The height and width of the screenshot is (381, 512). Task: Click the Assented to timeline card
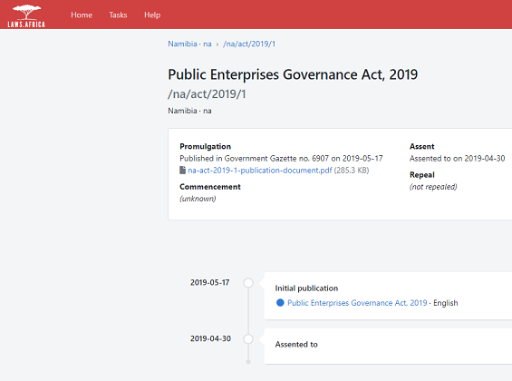point(388,346)
